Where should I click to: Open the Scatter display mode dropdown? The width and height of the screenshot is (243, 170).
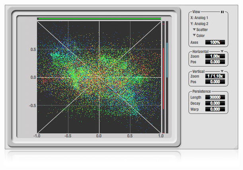200,29
